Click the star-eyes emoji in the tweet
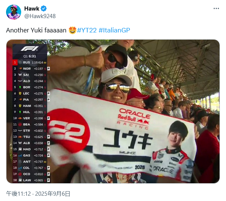Image resolution: width=226 pixels, height=201 pixels. 72,30
